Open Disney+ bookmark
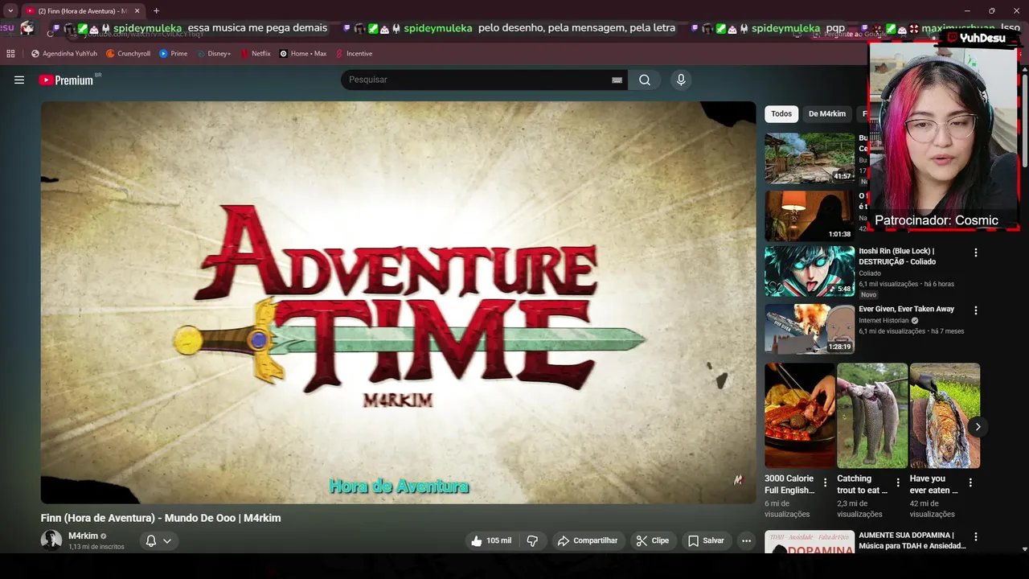The width and height of the screenshot is (1029, 579). pos(213,54)
